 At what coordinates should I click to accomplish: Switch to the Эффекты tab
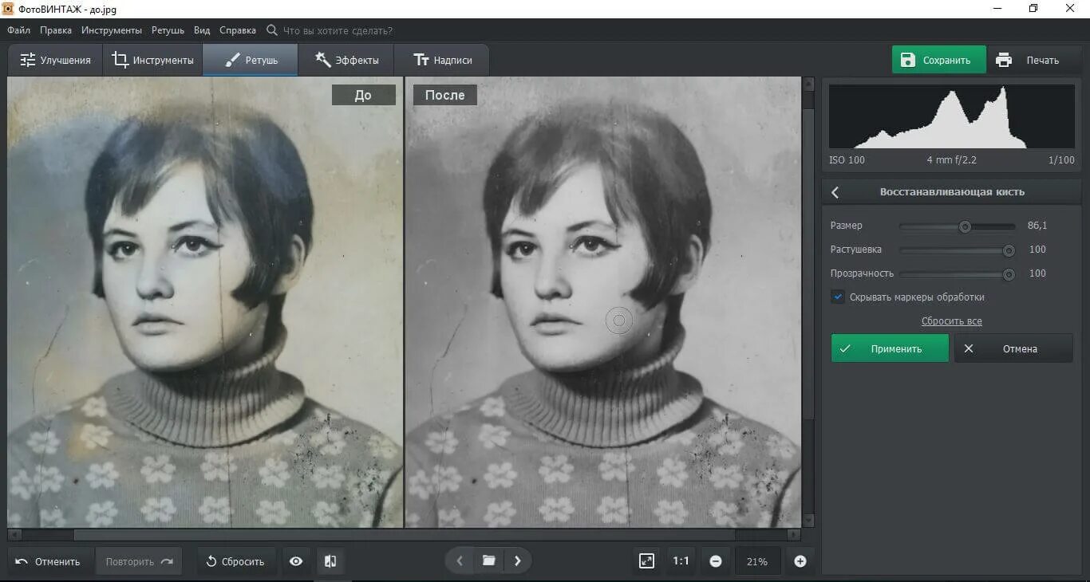[x=346, y=60]
